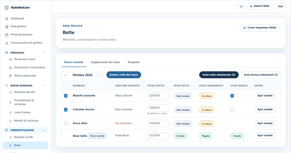Go to previous month arrow
The width and height of the screenshot is (291, 153).
pyautogui.click(x=65, y=75)
